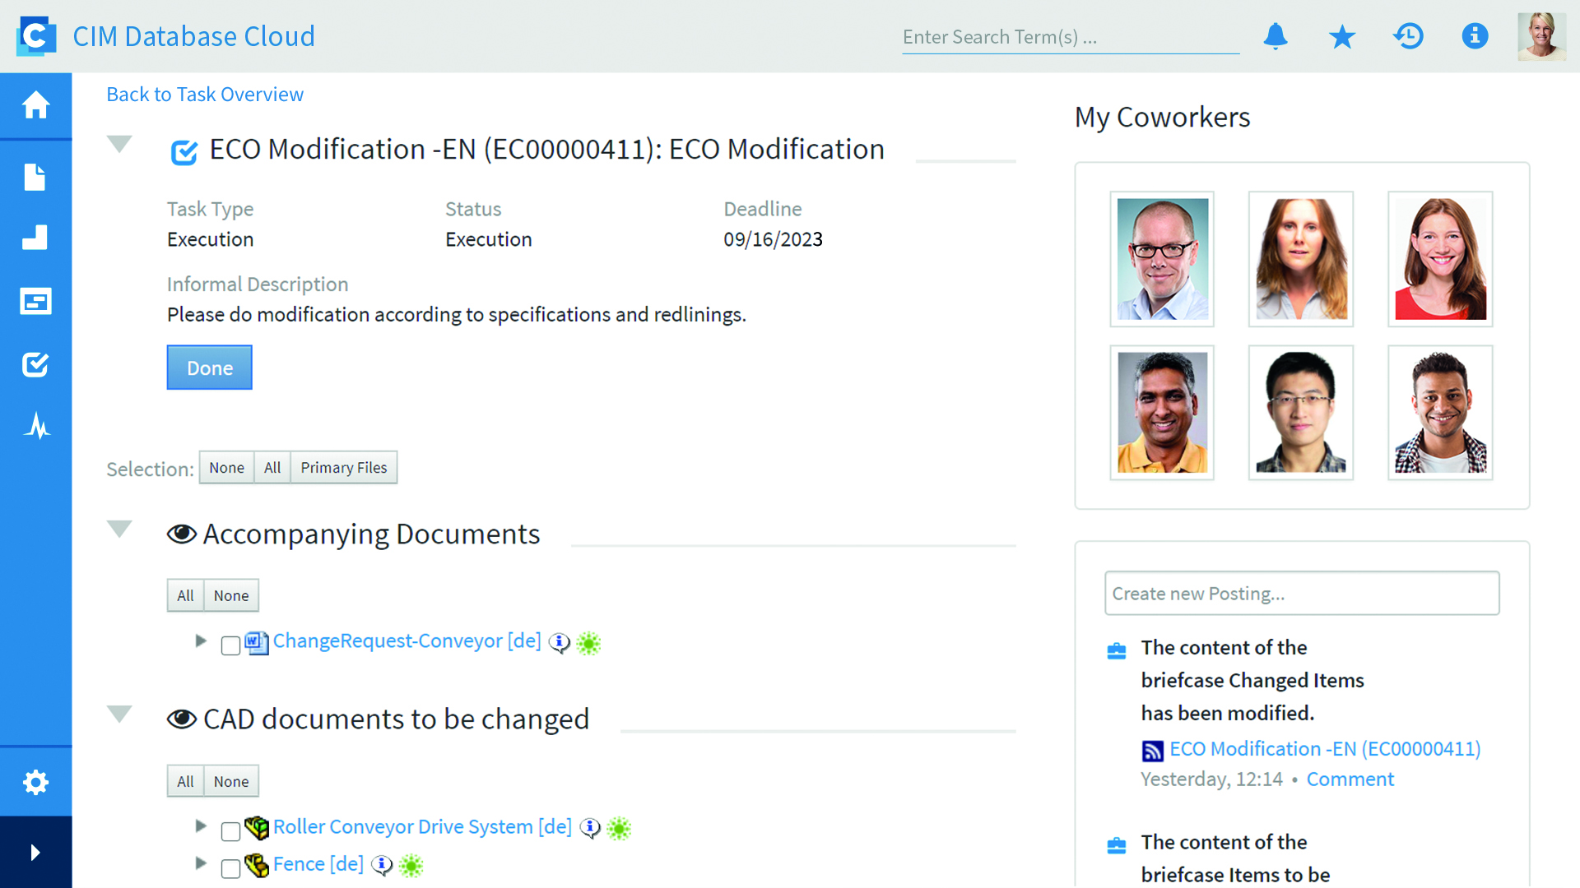Follow the Back to Task Overview link
This screenshot has height=888, width=1580.
click(205, 95)
